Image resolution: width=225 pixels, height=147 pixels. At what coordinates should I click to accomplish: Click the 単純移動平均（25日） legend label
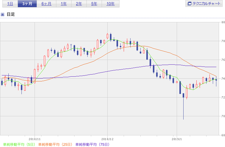pyautogui.click(x=55, y=144)
